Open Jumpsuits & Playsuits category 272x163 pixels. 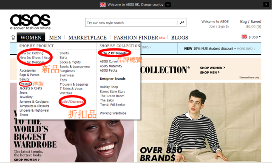34,106
